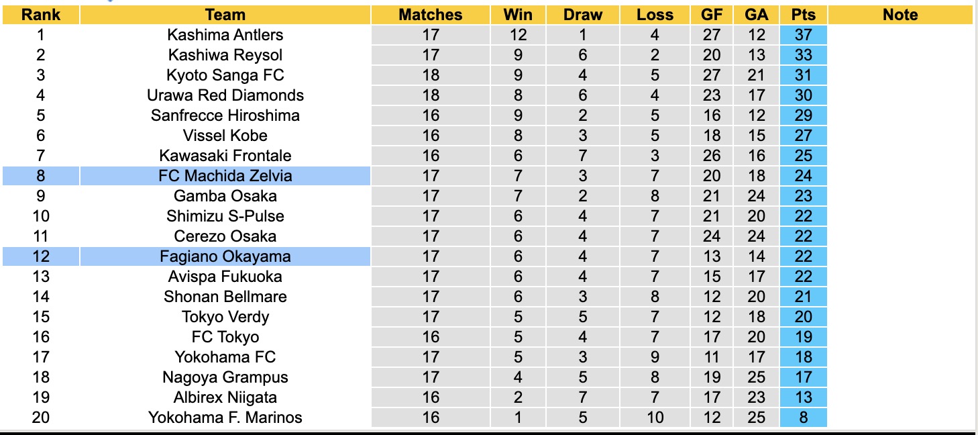Click Yokohama F. Marinos' 8 points cell

point(803,418)
